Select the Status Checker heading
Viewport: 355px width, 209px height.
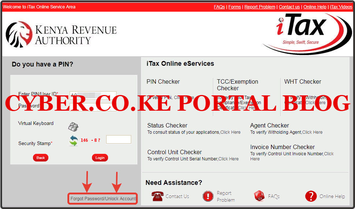pyautogui.click(x=167, y=125)
